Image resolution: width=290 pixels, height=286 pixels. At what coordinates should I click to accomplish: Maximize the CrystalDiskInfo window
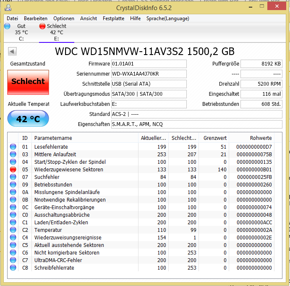262,6
